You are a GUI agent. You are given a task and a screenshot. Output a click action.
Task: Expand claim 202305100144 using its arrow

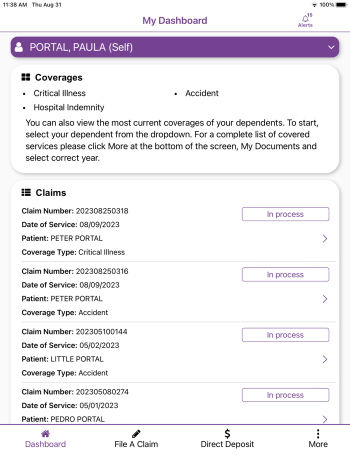(x=324, y=359)
